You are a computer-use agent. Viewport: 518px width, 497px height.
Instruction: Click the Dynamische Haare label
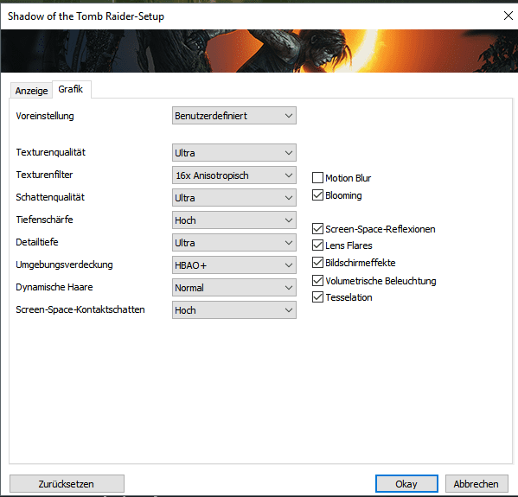(54, 287)
